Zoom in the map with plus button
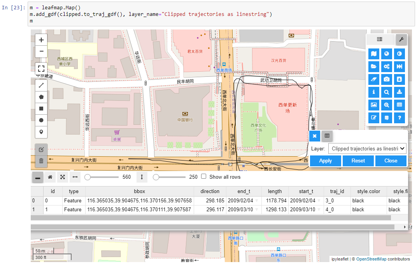 click(41, 40)
